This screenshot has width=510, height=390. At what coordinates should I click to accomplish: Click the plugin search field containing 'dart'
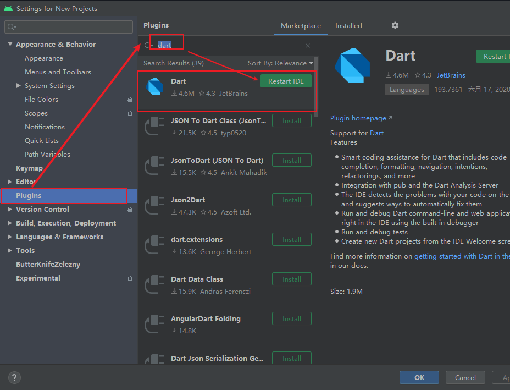228,46
